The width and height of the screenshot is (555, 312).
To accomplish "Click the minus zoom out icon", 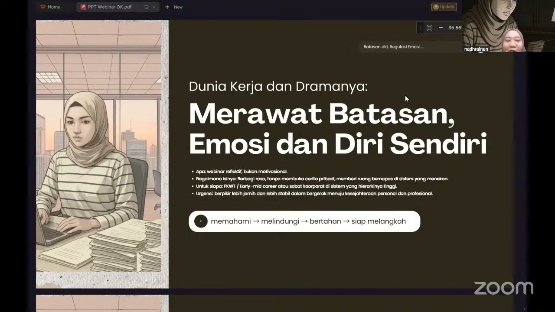I will [x=441, y=28].
